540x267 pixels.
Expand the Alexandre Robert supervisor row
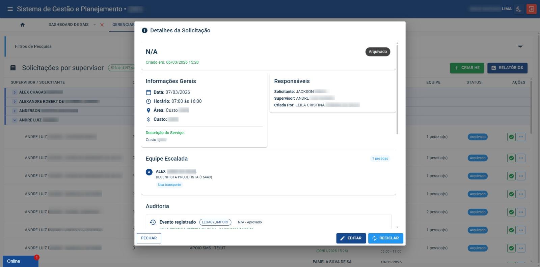[15, 101]
